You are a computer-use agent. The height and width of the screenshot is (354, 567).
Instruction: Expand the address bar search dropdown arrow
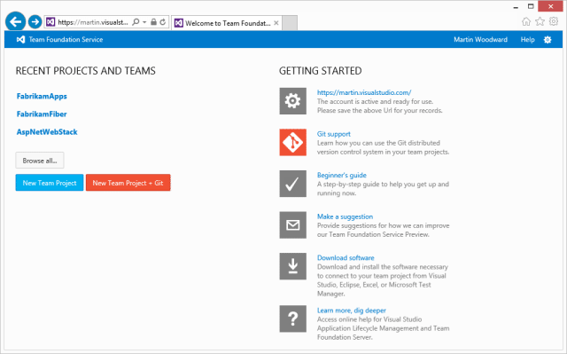point(144,22)
